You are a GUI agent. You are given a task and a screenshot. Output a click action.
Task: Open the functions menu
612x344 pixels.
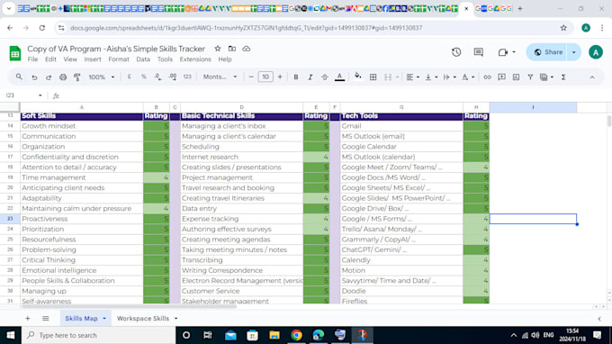pyautogui.click(x=563, y=77)
